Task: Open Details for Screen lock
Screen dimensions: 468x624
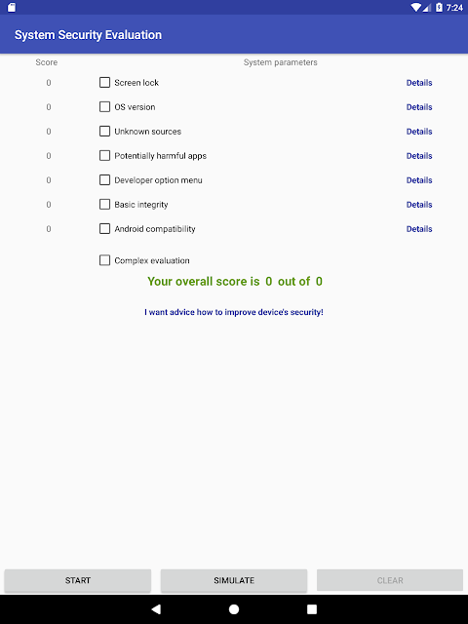Action: click(x=419, y=83)
